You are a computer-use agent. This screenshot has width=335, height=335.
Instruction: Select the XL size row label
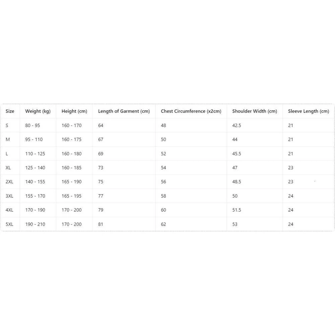(x=8, y=168)
